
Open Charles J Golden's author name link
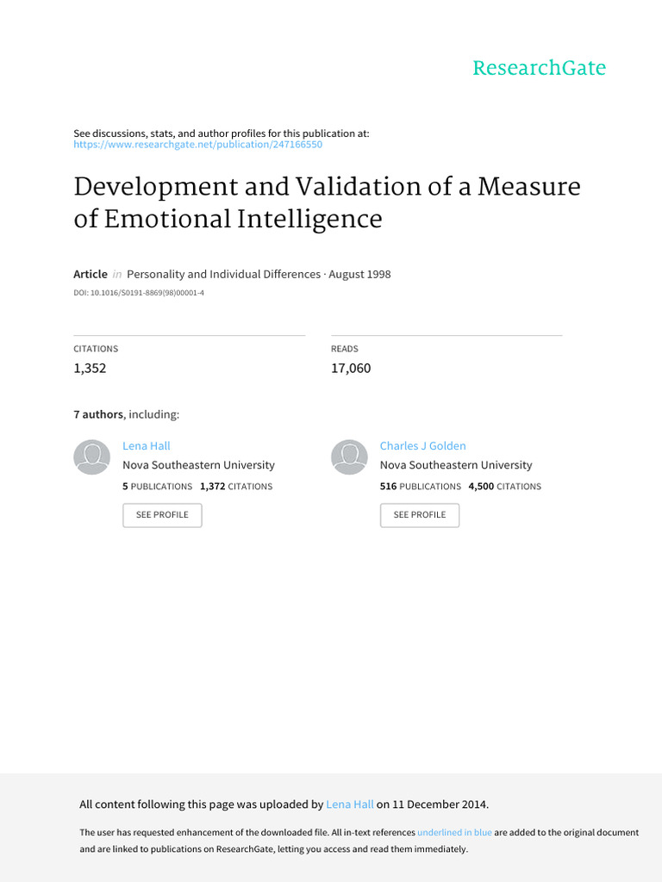click(422, 446)
